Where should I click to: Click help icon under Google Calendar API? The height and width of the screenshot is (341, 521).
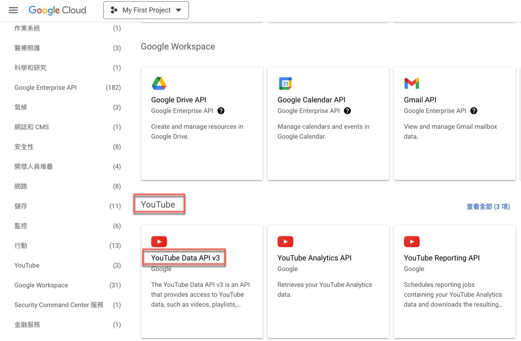347,111
